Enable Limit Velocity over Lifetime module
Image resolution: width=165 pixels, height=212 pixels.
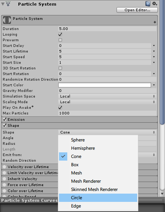pyautogui.click(x=5, y=173)
